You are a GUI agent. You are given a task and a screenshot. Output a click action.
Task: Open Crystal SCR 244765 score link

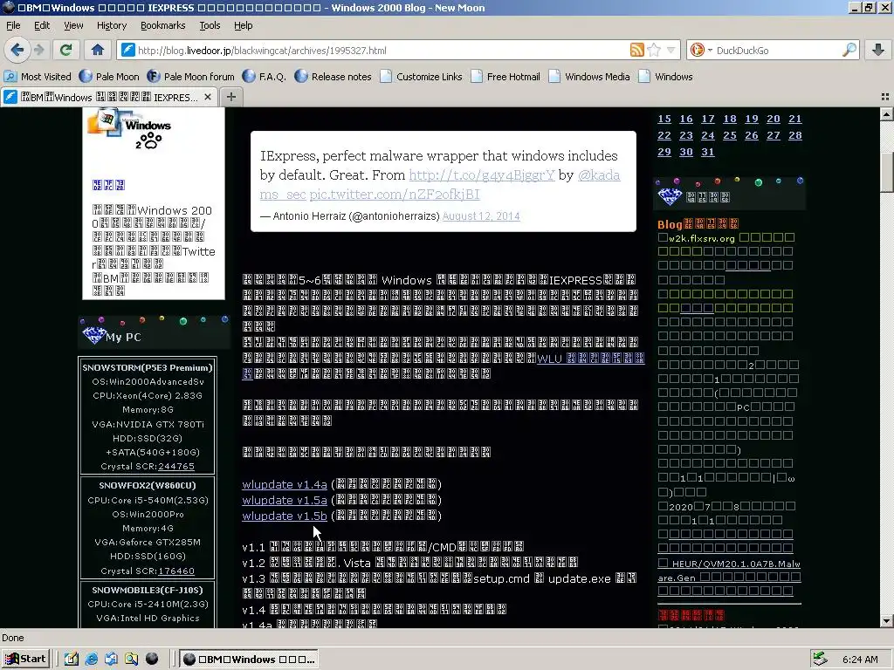176,466
